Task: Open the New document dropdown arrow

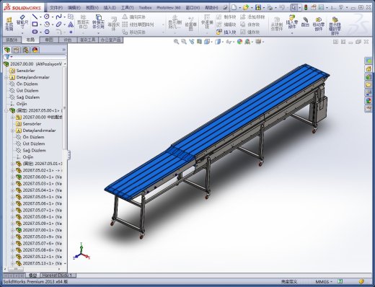Action: coord(239,8)
